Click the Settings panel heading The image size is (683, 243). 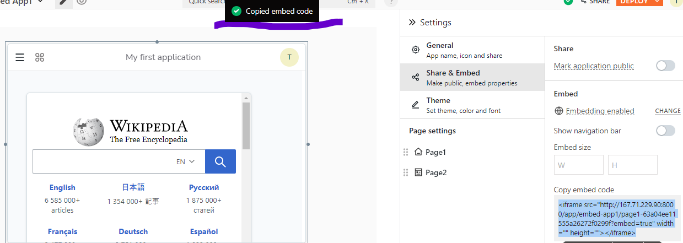[x=435, y=23]
